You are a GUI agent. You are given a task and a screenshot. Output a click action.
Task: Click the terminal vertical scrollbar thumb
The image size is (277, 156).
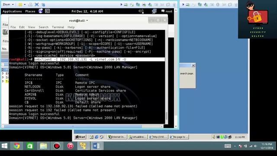click(167, 116)
